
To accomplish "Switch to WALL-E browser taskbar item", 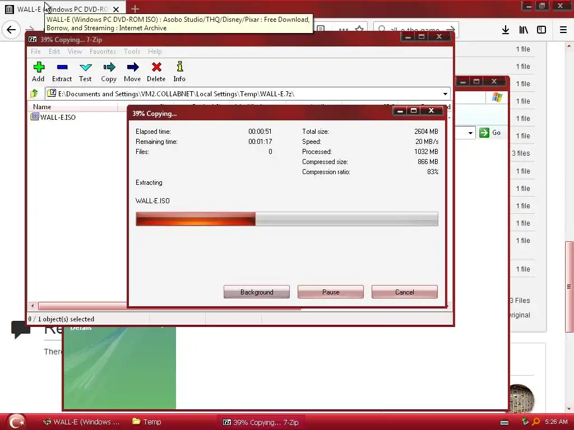I will pos(82,422).
